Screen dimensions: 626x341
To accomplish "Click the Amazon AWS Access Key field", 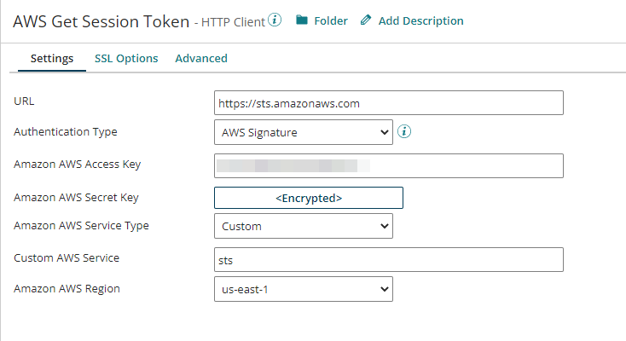I will click(x=388, y=165).
